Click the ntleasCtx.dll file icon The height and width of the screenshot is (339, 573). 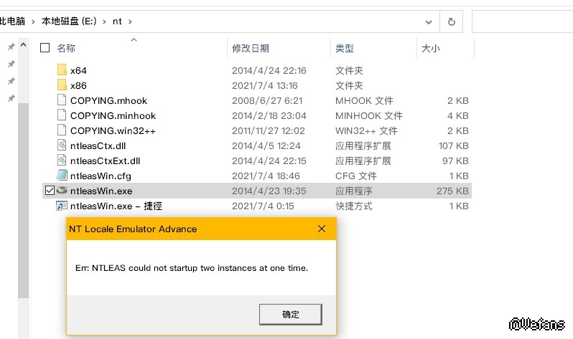tap(62, 145)
